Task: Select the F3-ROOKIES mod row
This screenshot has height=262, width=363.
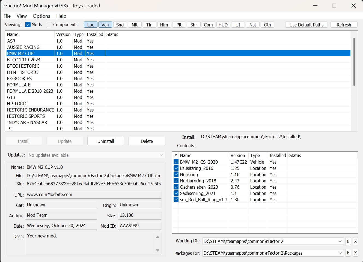Action: [x=178, y=79]
